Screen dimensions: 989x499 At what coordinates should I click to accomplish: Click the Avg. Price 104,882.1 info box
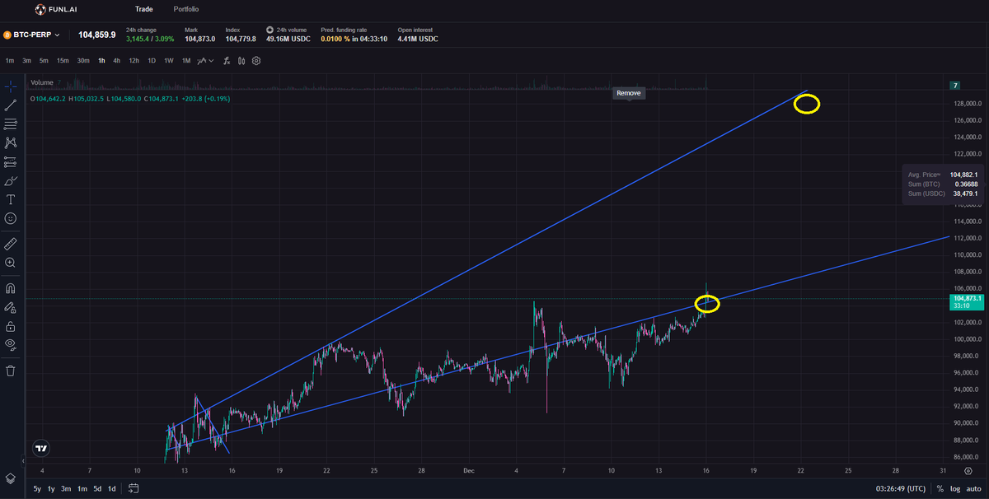pos(944,184)
